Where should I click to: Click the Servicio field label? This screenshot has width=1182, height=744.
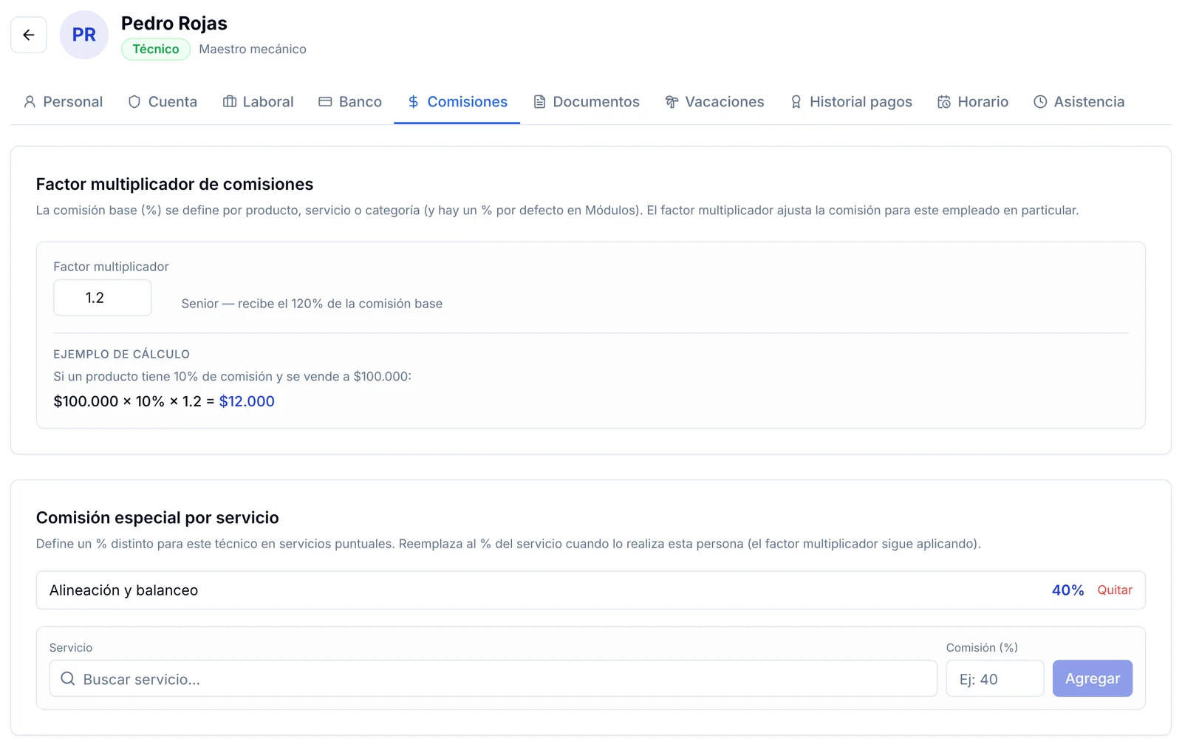coord(71,648)
